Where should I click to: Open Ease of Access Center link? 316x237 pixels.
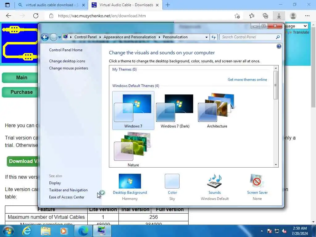pos(67,197)
